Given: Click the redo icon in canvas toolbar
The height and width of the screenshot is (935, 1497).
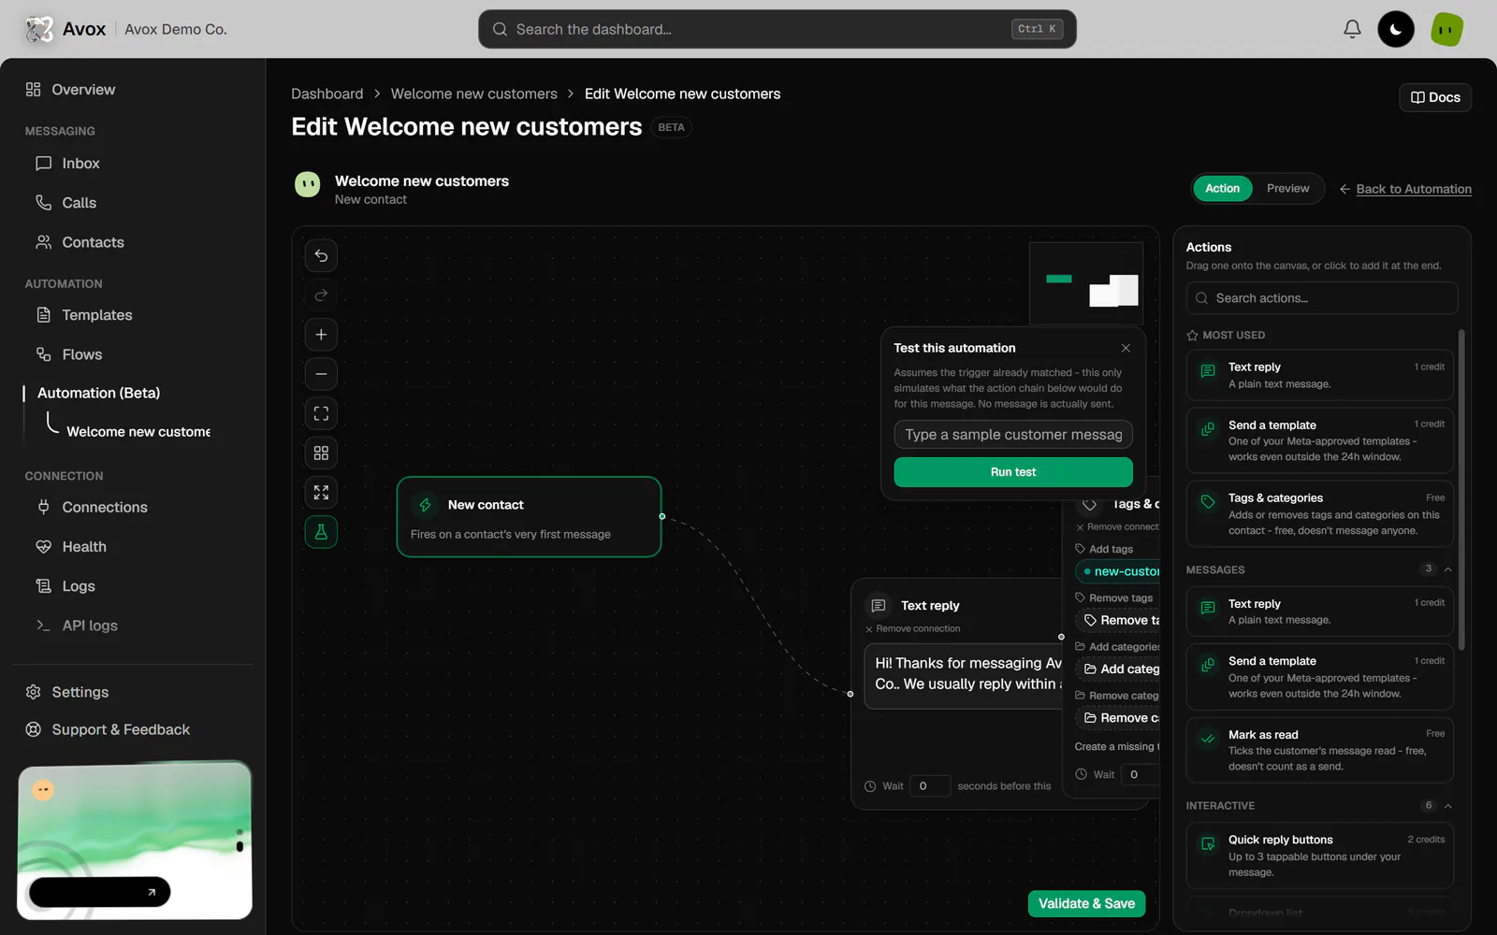Looking at the screenshot, I should (321, 295).
